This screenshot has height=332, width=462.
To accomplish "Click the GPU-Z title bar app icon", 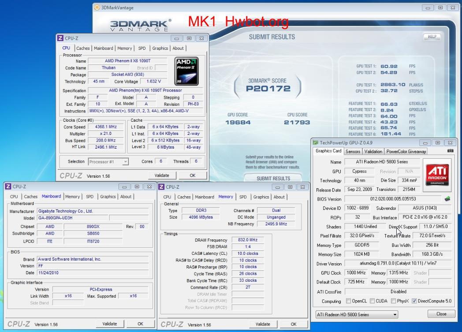I will (x=316, y=142).
